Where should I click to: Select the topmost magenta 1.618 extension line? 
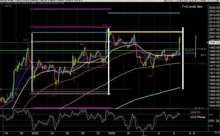point(73,9)
